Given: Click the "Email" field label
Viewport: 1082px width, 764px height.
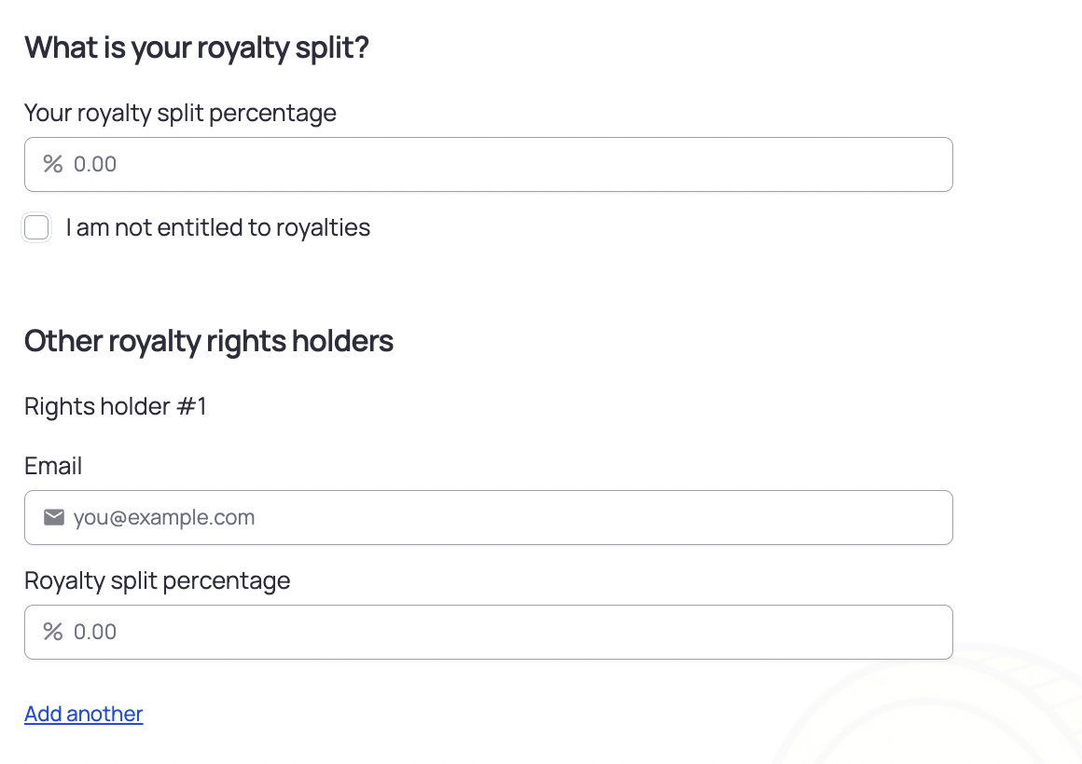Looking at the screenshot, I should click(53, 466).
